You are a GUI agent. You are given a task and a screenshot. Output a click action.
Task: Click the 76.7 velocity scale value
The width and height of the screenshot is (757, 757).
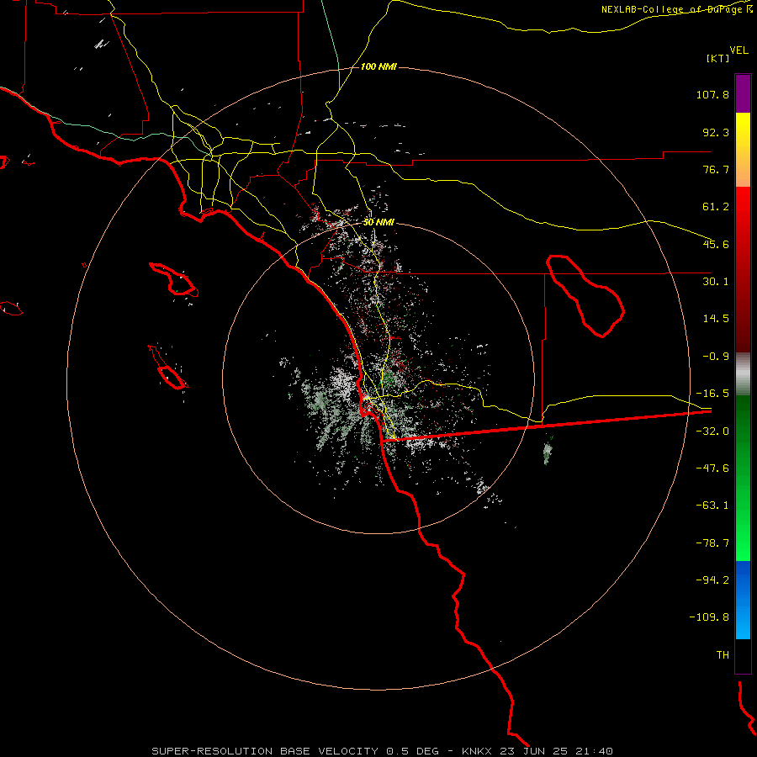(716, 169)
